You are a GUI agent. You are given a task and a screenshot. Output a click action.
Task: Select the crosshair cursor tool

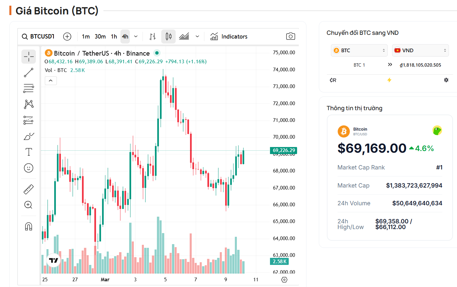(x=28, y=57)
